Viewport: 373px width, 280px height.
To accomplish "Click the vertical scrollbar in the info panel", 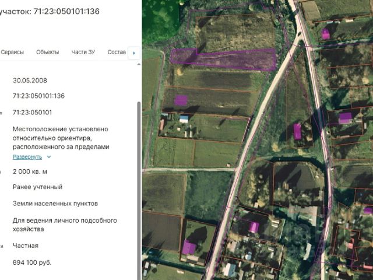I will [x=139, y=191].
